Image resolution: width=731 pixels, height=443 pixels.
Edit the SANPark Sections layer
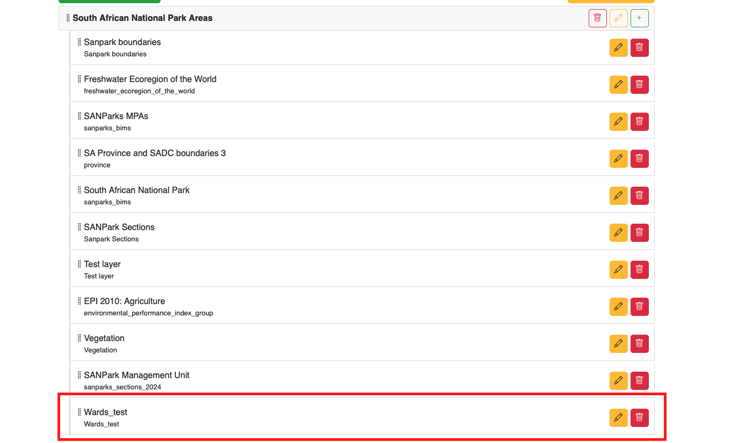619,233
